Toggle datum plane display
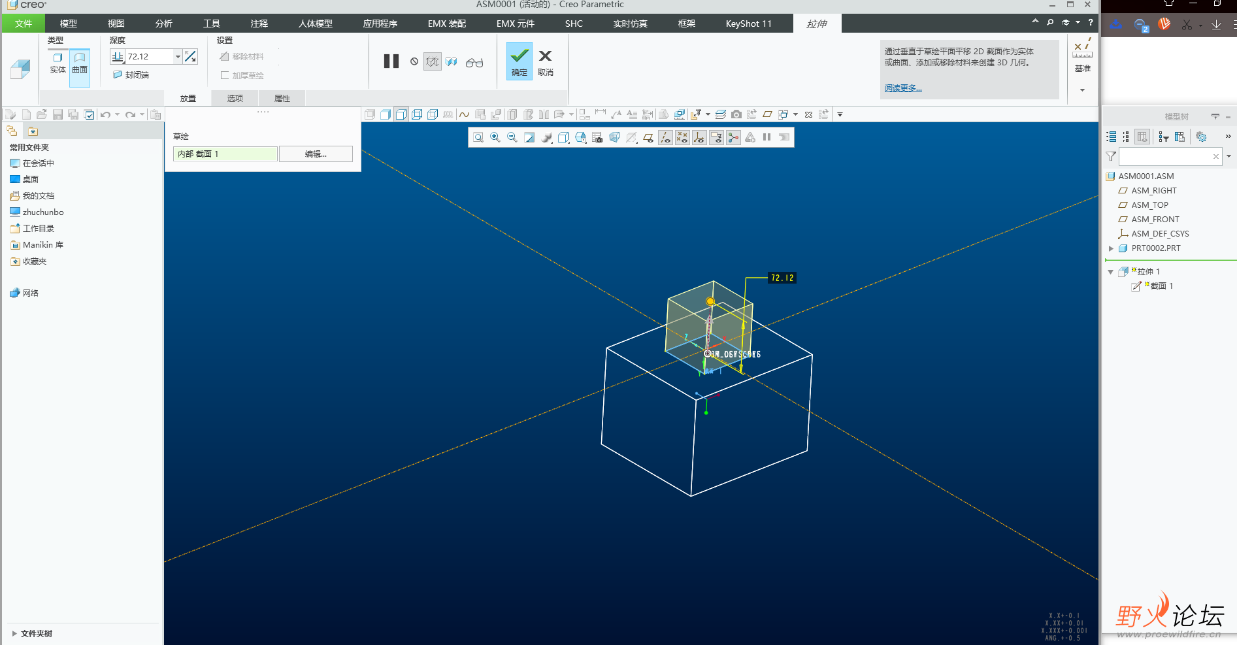Screen dimensions: 1237x645 coord(648,137)
